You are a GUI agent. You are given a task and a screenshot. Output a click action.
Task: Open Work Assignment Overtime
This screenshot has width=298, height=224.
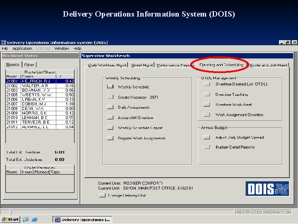click(x=207, y=114)
